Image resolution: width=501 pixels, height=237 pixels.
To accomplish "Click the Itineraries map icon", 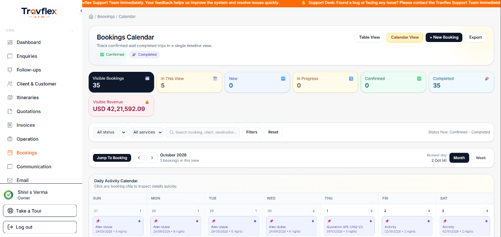I will pyautogui.click(x=10, y=98).
